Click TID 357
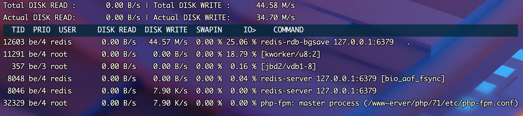This screenshot has height=116, width=523. [x=18, y=67]
